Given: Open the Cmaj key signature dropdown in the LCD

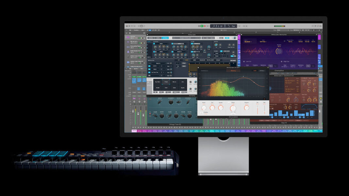Looking at the screenshot, I should pos(233,26).
